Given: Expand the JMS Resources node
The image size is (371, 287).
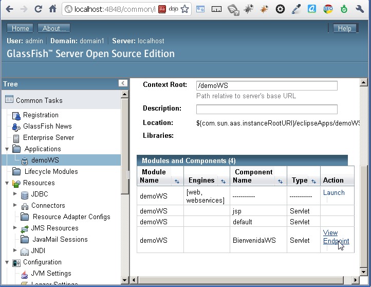Looking at the screenshot, I should pyautogui.click(x=15, y=227).
